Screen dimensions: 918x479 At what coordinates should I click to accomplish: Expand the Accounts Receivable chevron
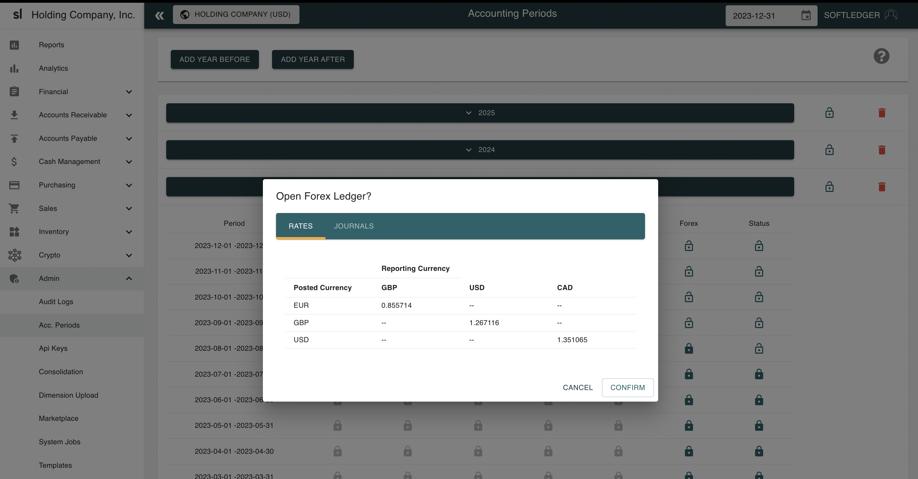click(129, 115)
